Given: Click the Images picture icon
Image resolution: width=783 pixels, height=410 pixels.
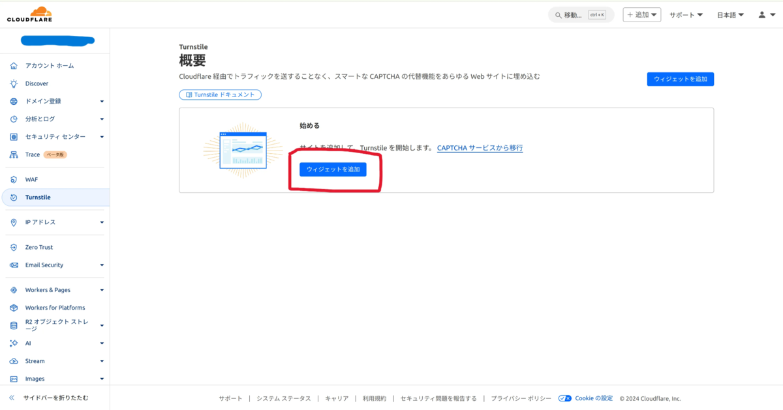Looking at the screenshot, I should [14, 379].
